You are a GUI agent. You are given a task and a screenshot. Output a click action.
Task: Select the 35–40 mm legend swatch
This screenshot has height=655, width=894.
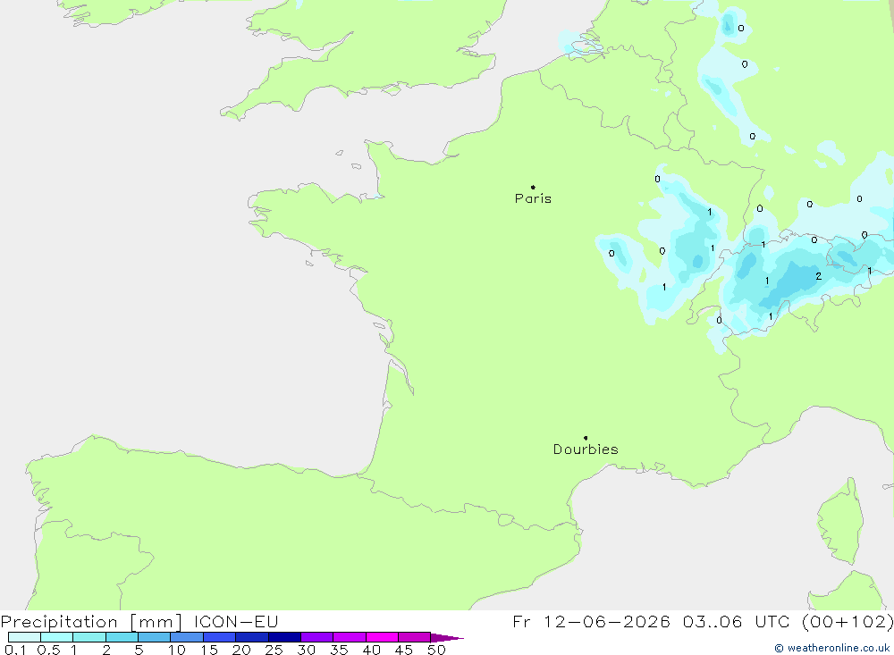point(350,637)
